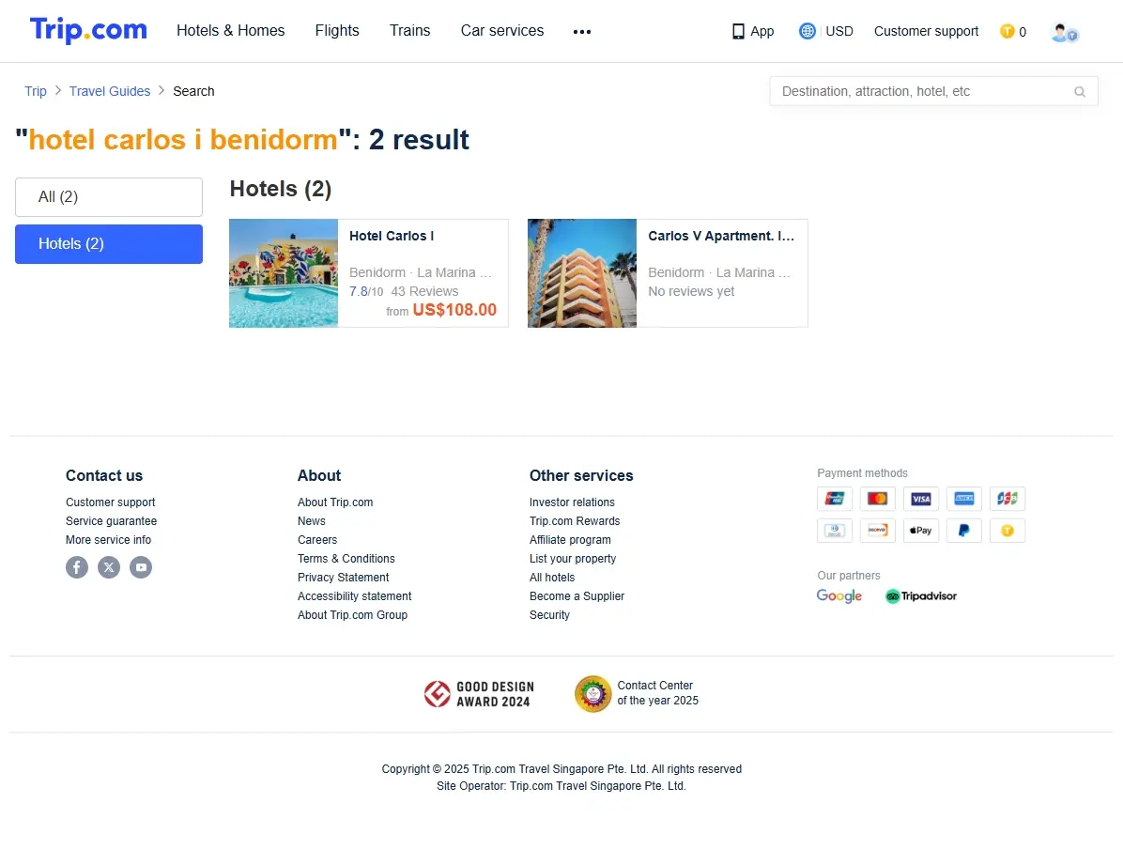Open the more services ellipsis menu

tap(581, 32)
